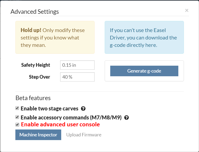Toggle the two stage carves checkbox
The image size is (199, 152).
17,108
